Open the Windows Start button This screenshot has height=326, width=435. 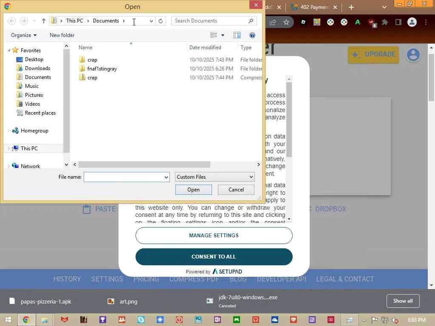8,320
